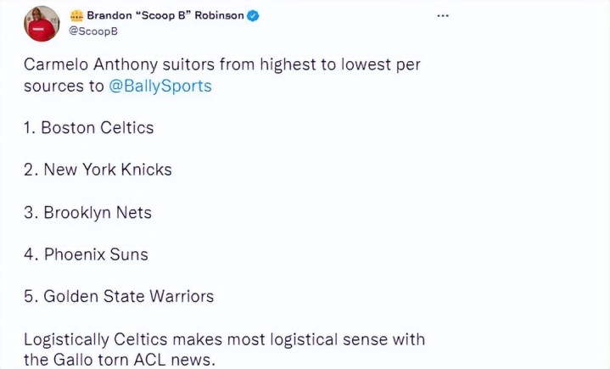Click the Golden State Warriors list item

tap(119, 296)
